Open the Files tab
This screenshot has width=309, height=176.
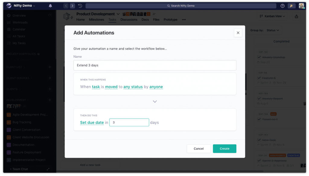(156, 20)
